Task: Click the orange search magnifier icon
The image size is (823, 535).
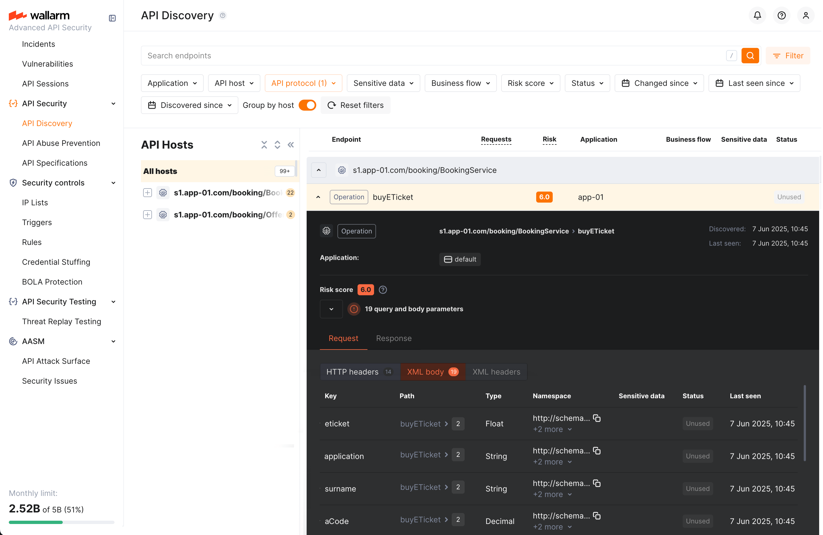Action: click(750, 55)
